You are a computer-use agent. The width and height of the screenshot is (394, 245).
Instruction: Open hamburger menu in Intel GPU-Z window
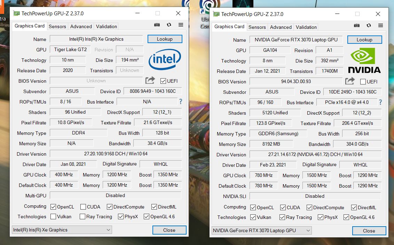pos(181,25)
